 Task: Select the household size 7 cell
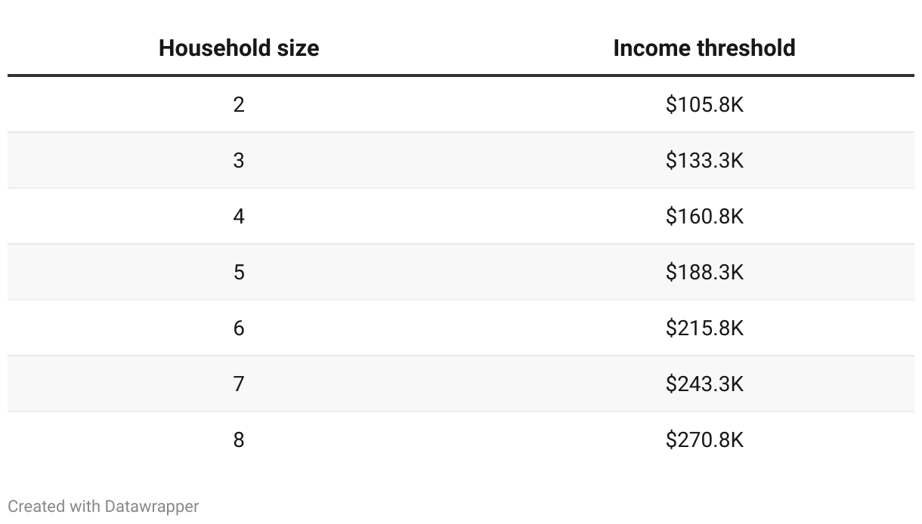pyautogui.click(x=239, y=384)
